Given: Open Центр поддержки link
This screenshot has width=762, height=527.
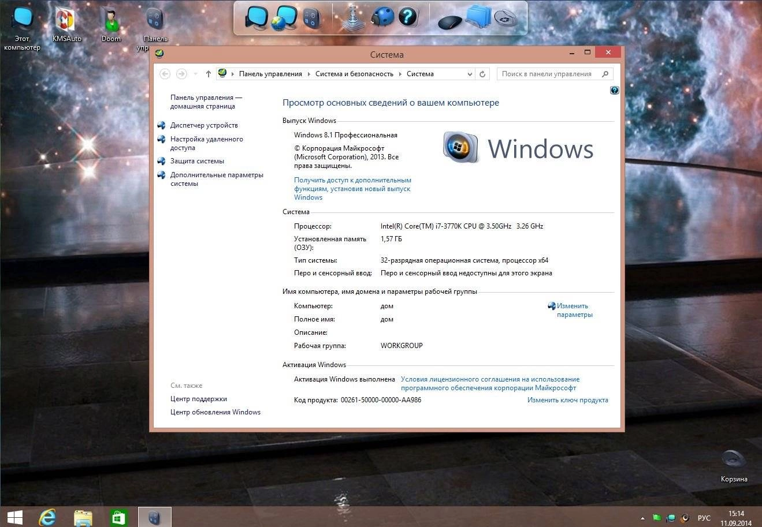Looking at the screenshot, I should pos(198,399).
